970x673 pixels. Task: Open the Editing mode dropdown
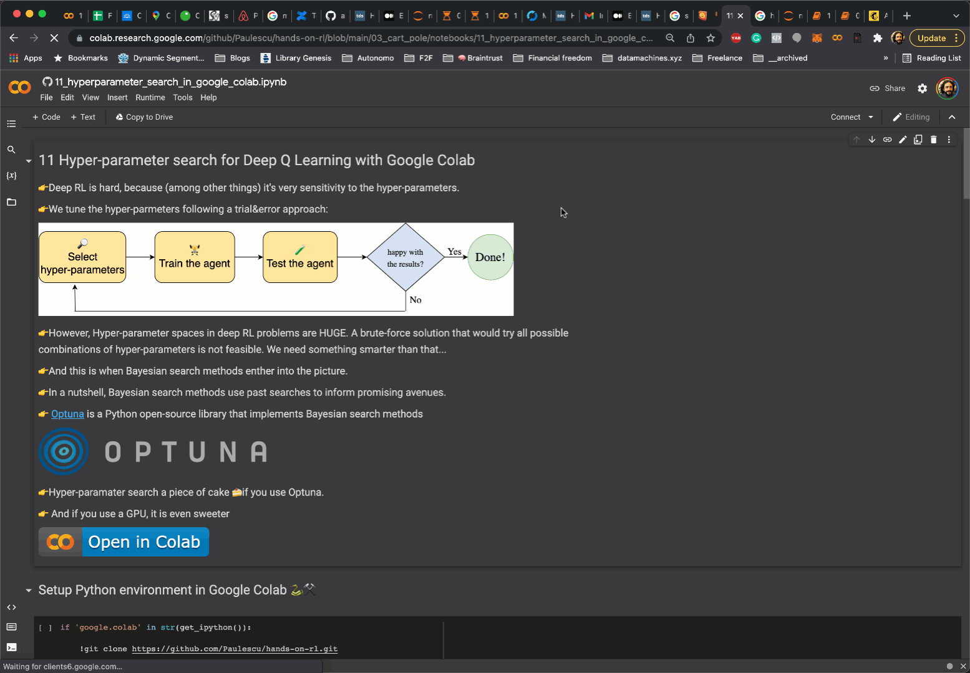coord(911,117)
